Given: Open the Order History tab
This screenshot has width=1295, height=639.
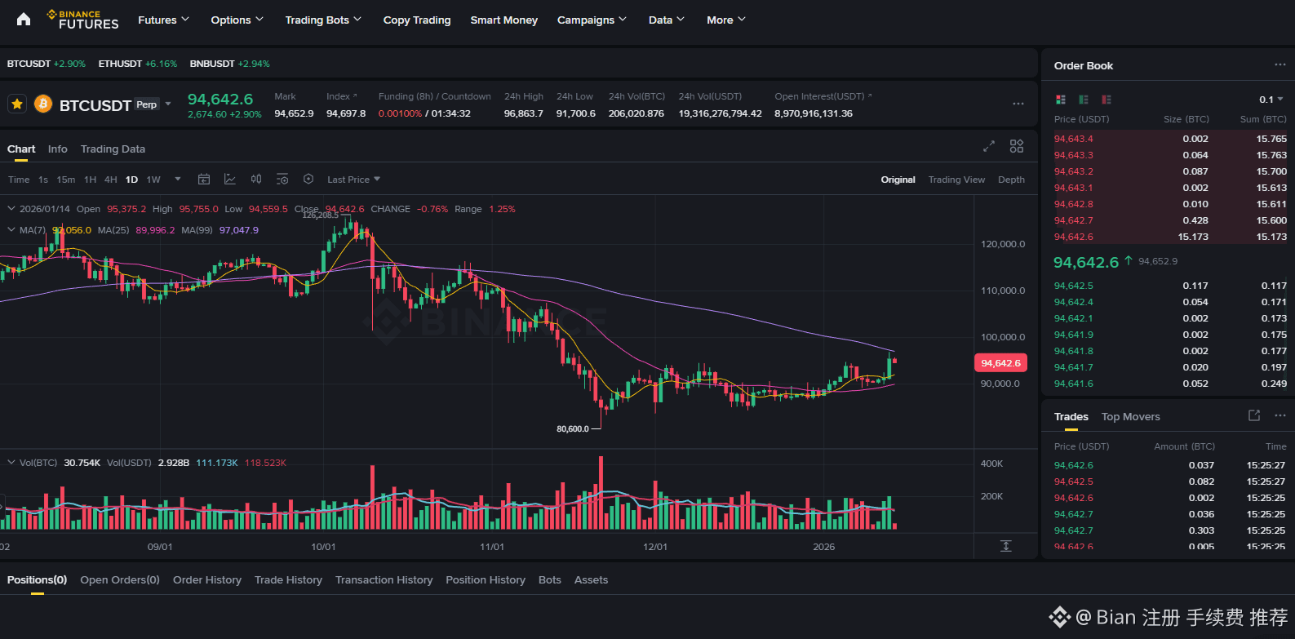Looking at the screenshot, I should (207, 579).
